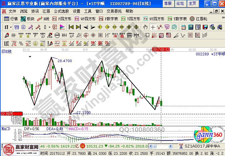This screenshot has width=225, height=156.
Task: Click the calculator icon in toolbar
Action: 191,27
